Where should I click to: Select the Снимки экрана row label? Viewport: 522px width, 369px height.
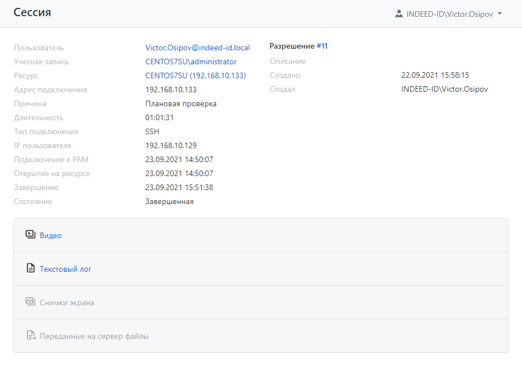tap(67, 302)
